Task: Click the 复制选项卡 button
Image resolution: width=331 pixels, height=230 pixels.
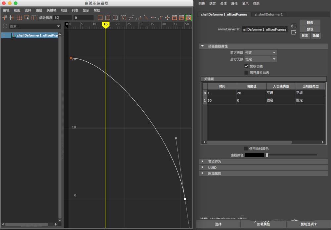Action: pos(308,224)
